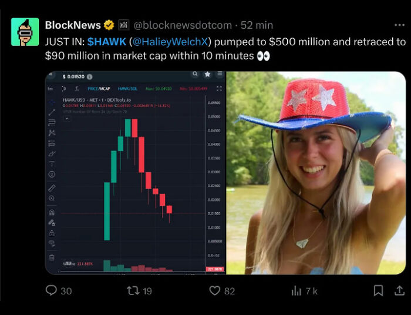Open the 1m timeframe selector
411x315 pixels.
coord(50,88)
